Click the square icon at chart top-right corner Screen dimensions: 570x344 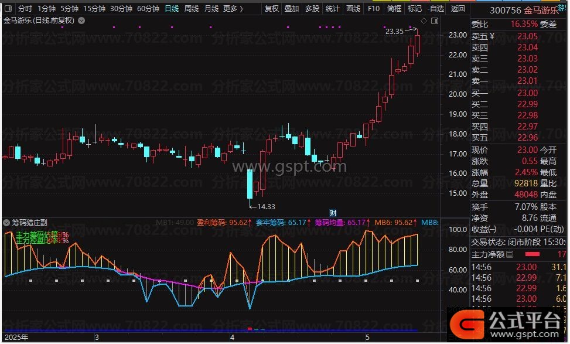pyautogui.click(x=435, y=21)
